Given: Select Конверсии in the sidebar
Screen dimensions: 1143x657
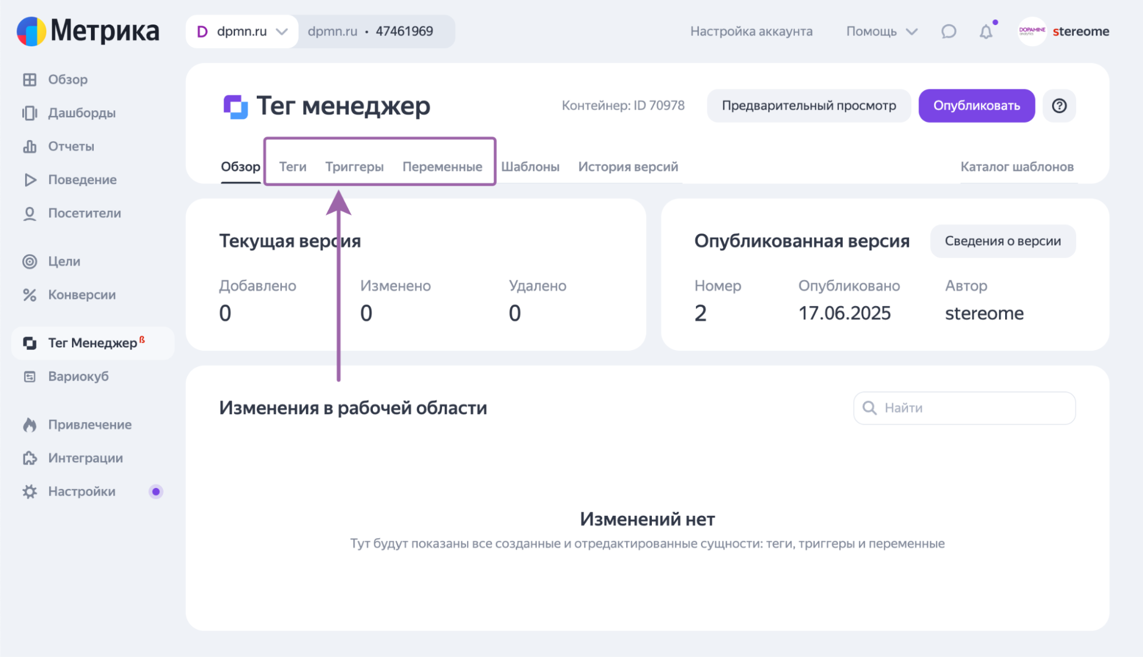Looking at the screenshot, I should (84, 295).
